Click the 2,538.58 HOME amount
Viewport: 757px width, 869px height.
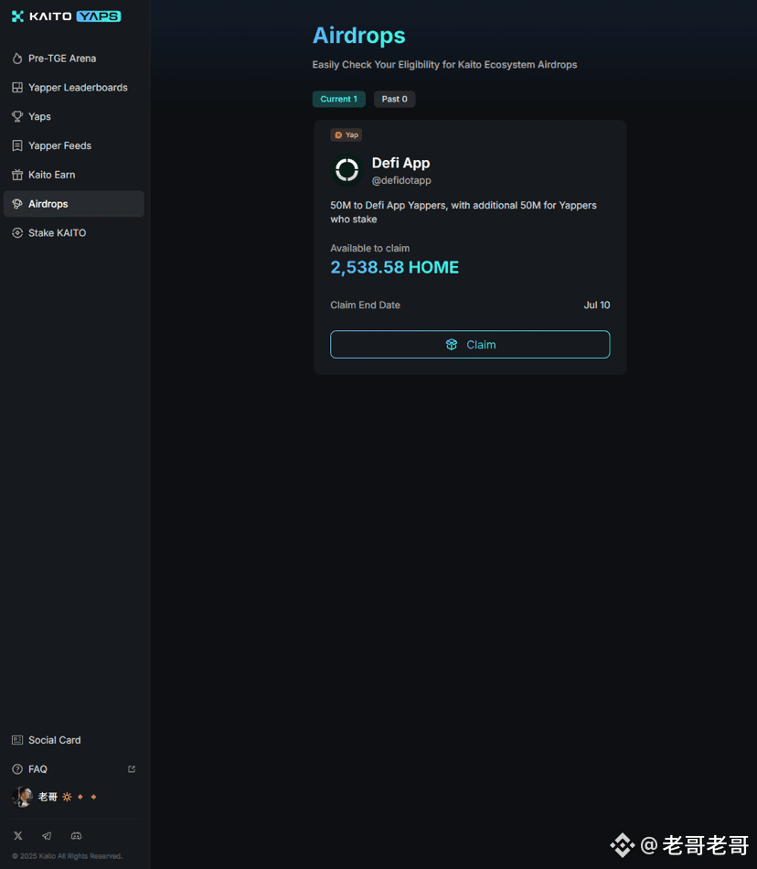(394, 267)
